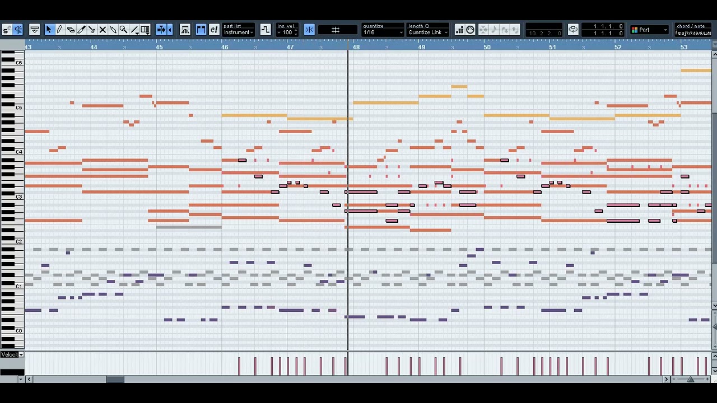Click the chord / note display
This screenshot has width=717, height=403.
click(x=692, y=30)
